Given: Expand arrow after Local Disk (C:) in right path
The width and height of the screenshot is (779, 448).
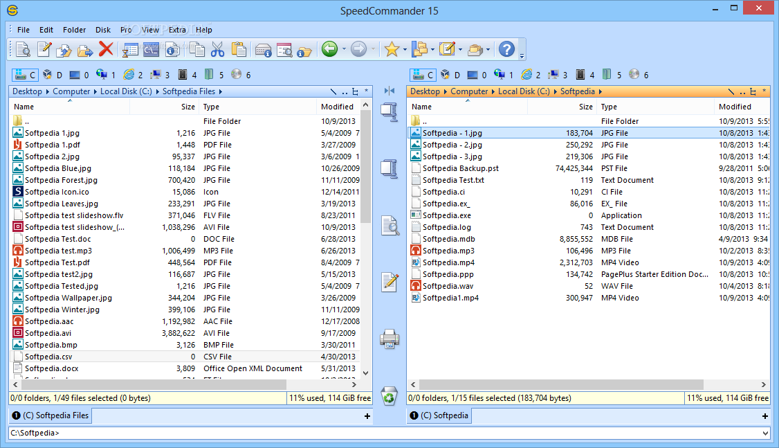Looking at the screenshot, I should 555,91.
